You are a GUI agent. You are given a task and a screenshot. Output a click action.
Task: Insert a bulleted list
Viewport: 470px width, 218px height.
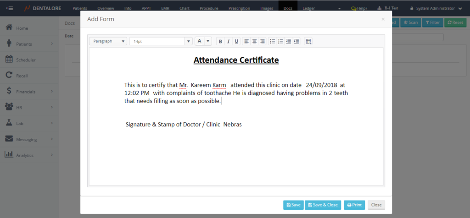tap(273, 41)
